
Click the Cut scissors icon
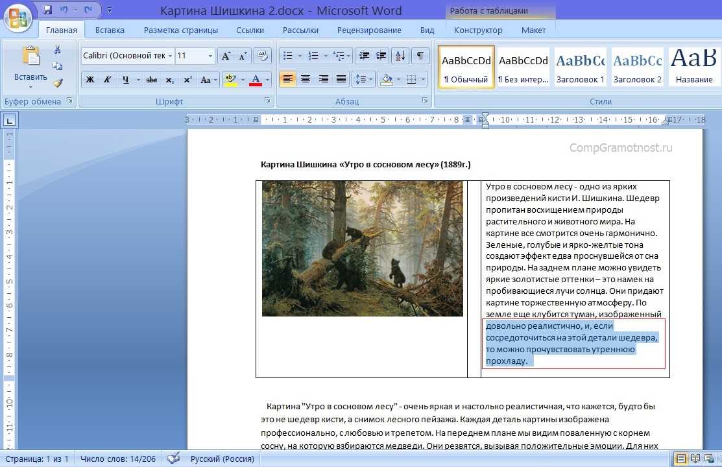57,50
